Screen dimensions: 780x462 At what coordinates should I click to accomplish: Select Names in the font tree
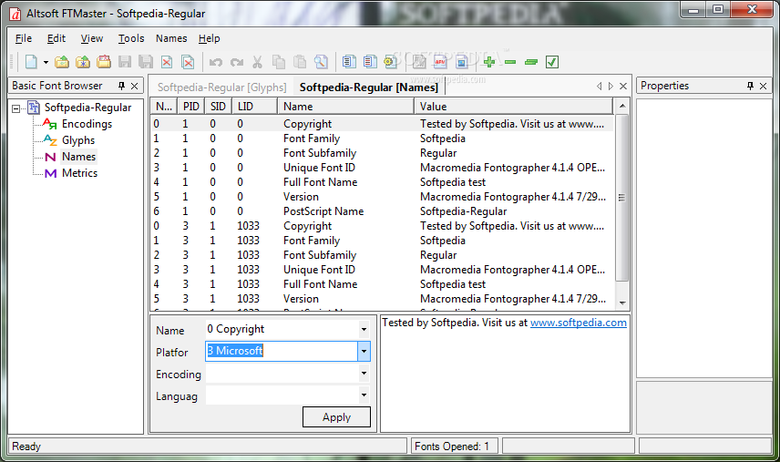point(78,157)
